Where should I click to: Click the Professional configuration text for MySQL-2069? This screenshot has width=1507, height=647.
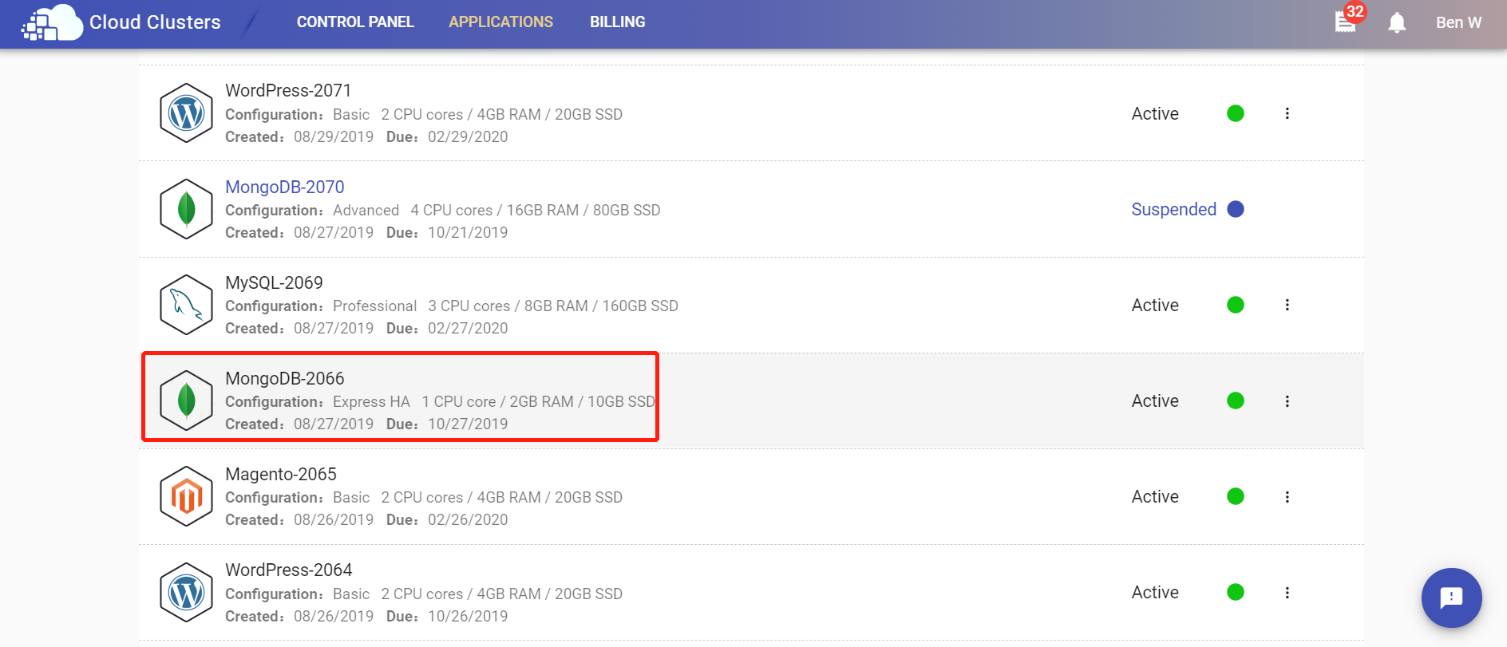374,306
